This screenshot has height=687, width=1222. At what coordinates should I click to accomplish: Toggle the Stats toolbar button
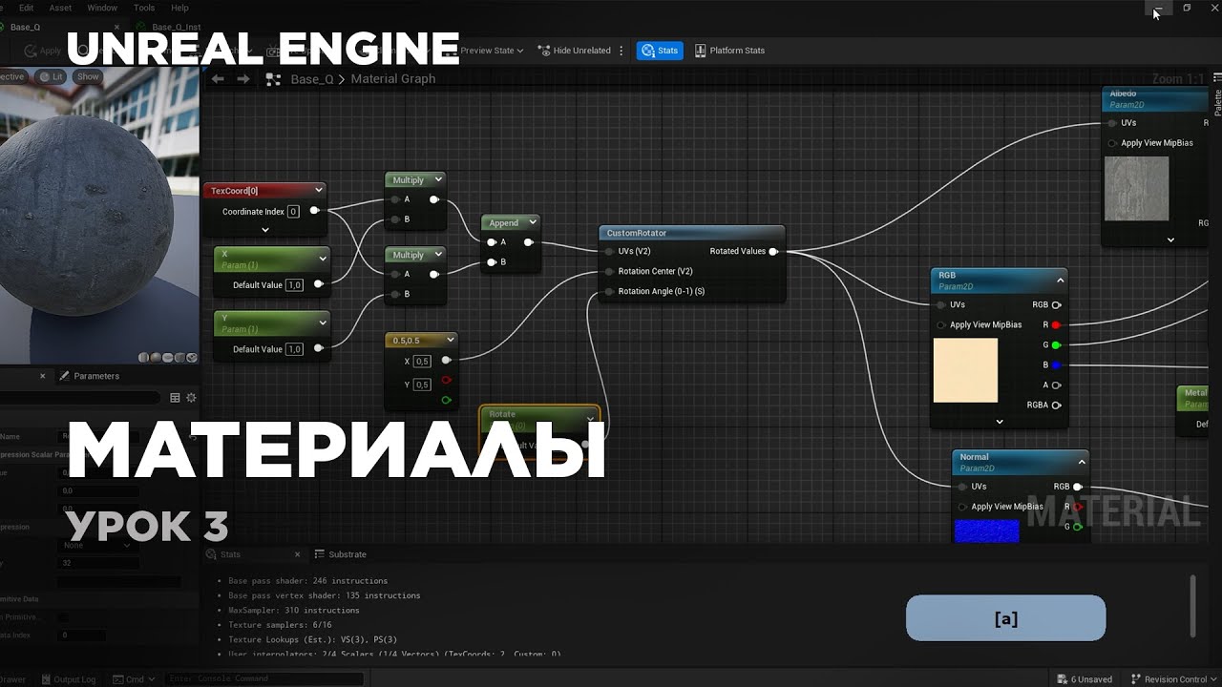tap(660, 51)
